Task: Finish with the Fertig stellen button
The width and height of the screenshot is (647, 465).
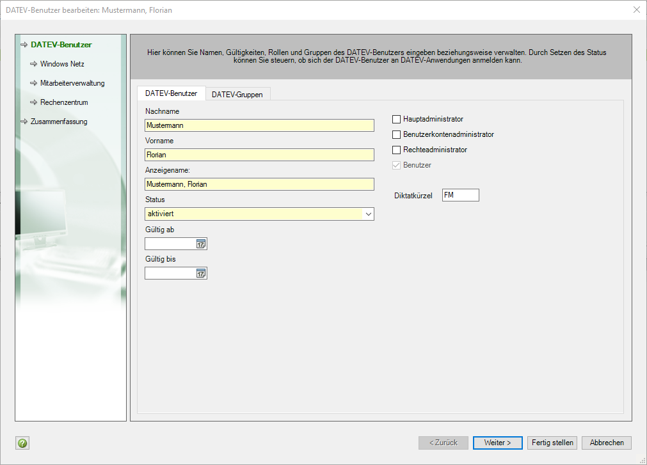Action: [x=552, y=443]
